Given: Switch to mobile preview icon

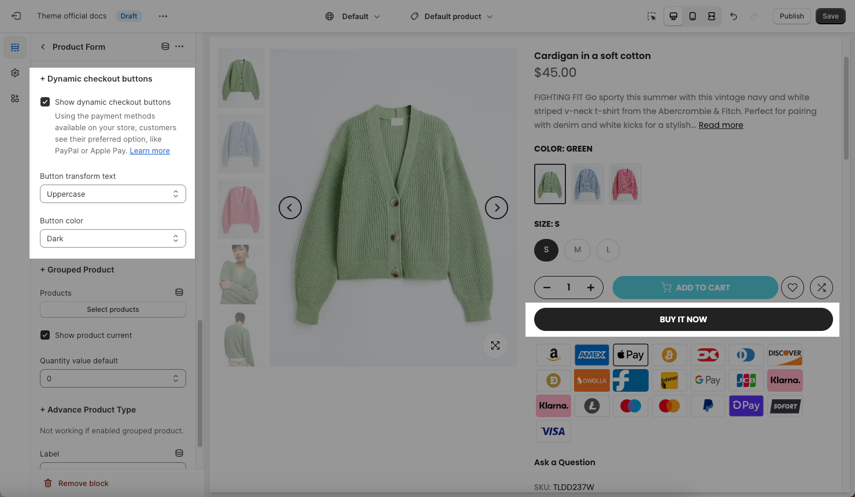Looking at the screenshot, I should coord(693,16).
